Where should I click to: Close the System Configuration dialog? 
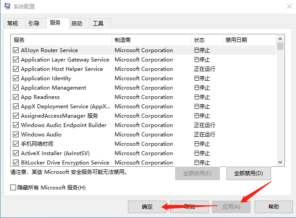285,7
